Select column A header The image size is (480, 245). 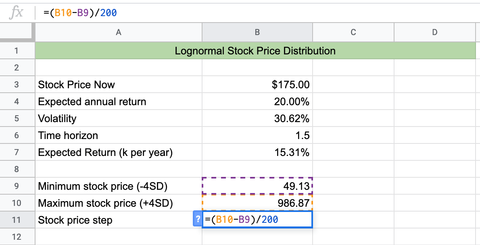[119, 32]
